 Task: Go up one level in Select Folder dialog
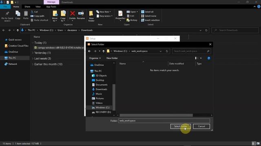[x=103, y=51]
